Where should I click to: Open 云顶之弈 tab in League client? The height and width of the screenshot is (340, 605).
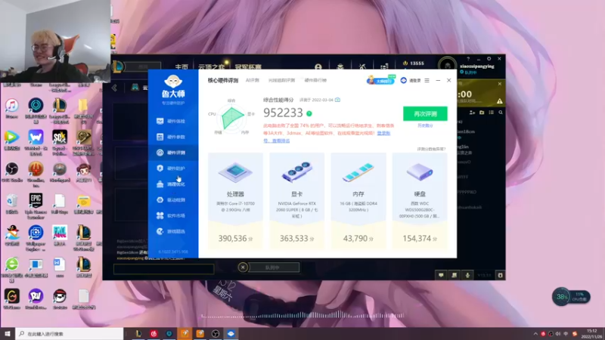click(212, 66)
